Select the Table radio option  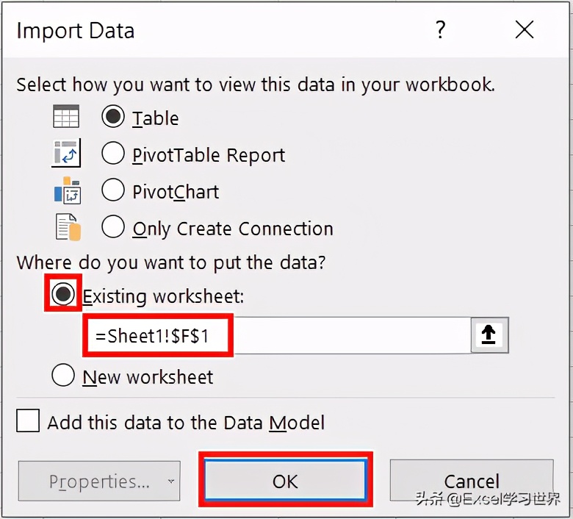coord(113,116)
